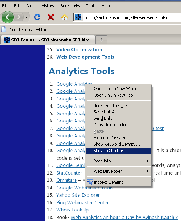Click 'Copy Link Location'
Image resolution: width=181 pixels, height=221 pixels.
pos(119,125)
